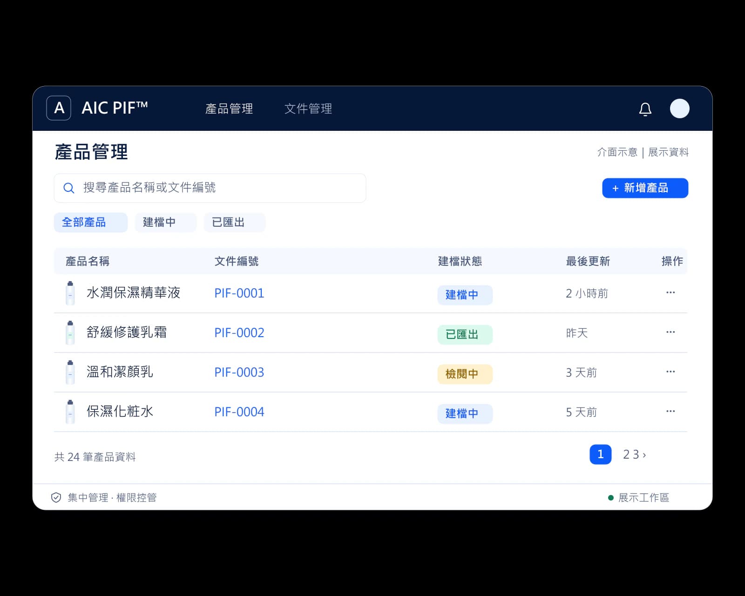Open more actions for PIF-0003 row
Image resolution: width=745 pixels, height=596 pixels.
click(670, 372)
